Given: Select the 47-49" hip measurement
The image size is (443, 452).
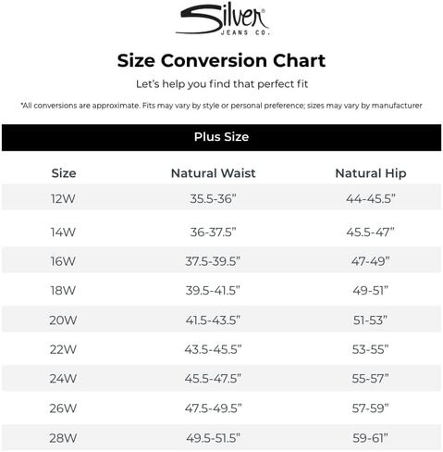Looking at the screenshot, I should point(370,261).
